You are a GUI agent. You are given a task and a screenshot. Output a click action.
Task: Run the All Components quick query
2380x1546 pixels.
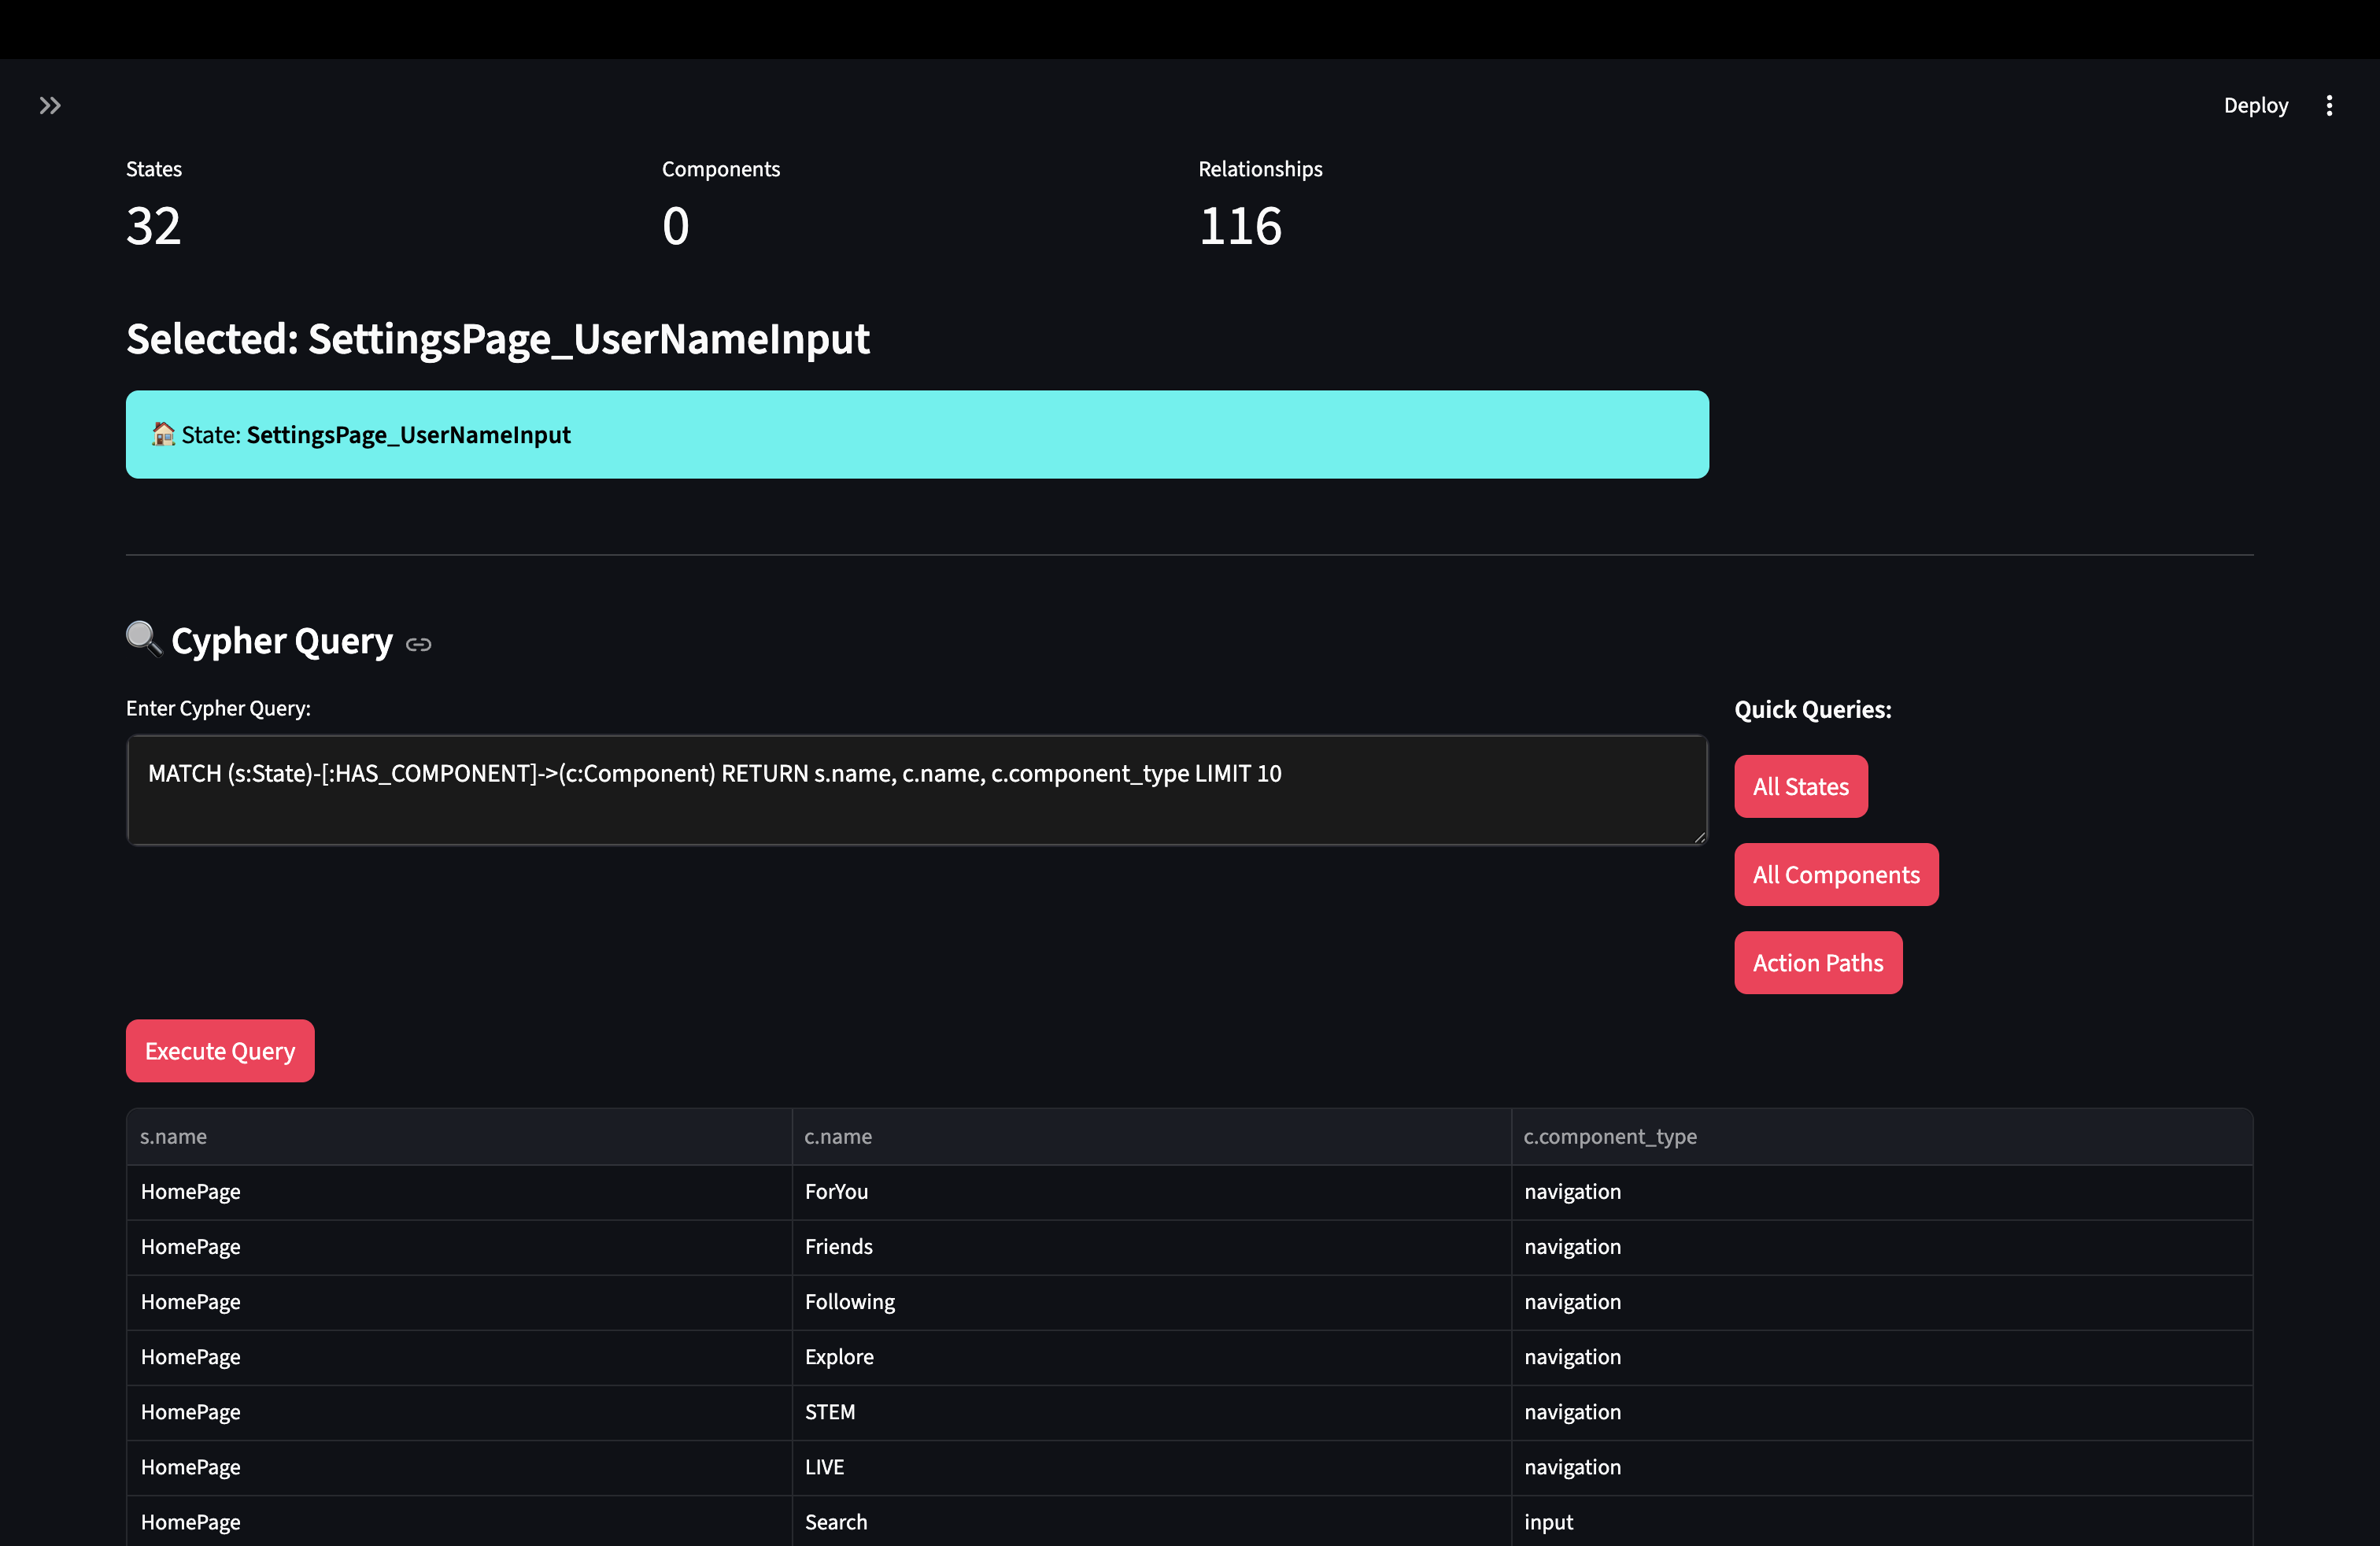tap(1835, 874)
